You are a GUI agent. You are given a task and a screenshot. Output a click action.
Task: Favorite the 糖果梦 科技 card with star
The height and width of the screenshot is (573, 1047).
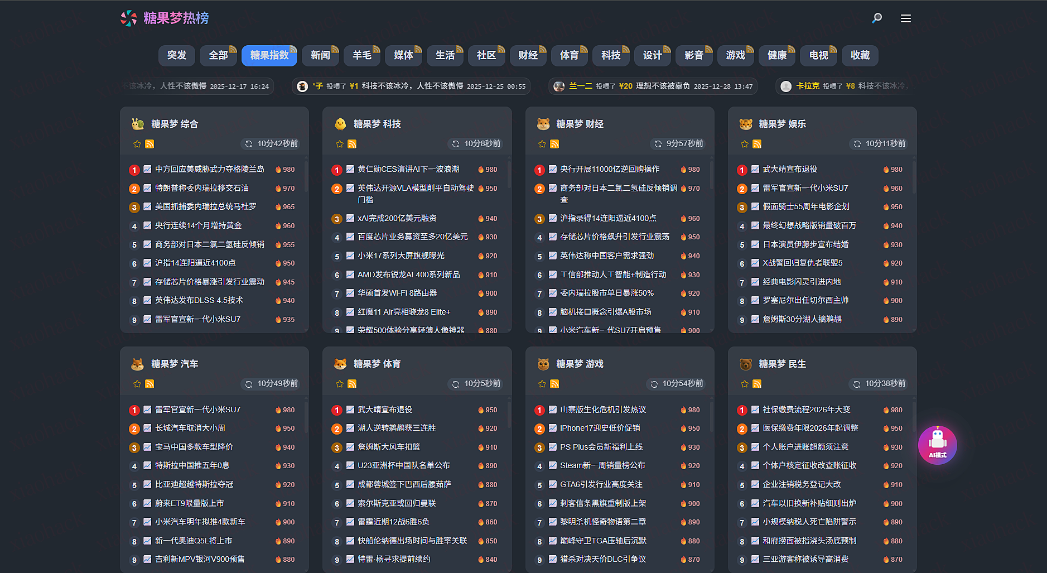point(340,144)
